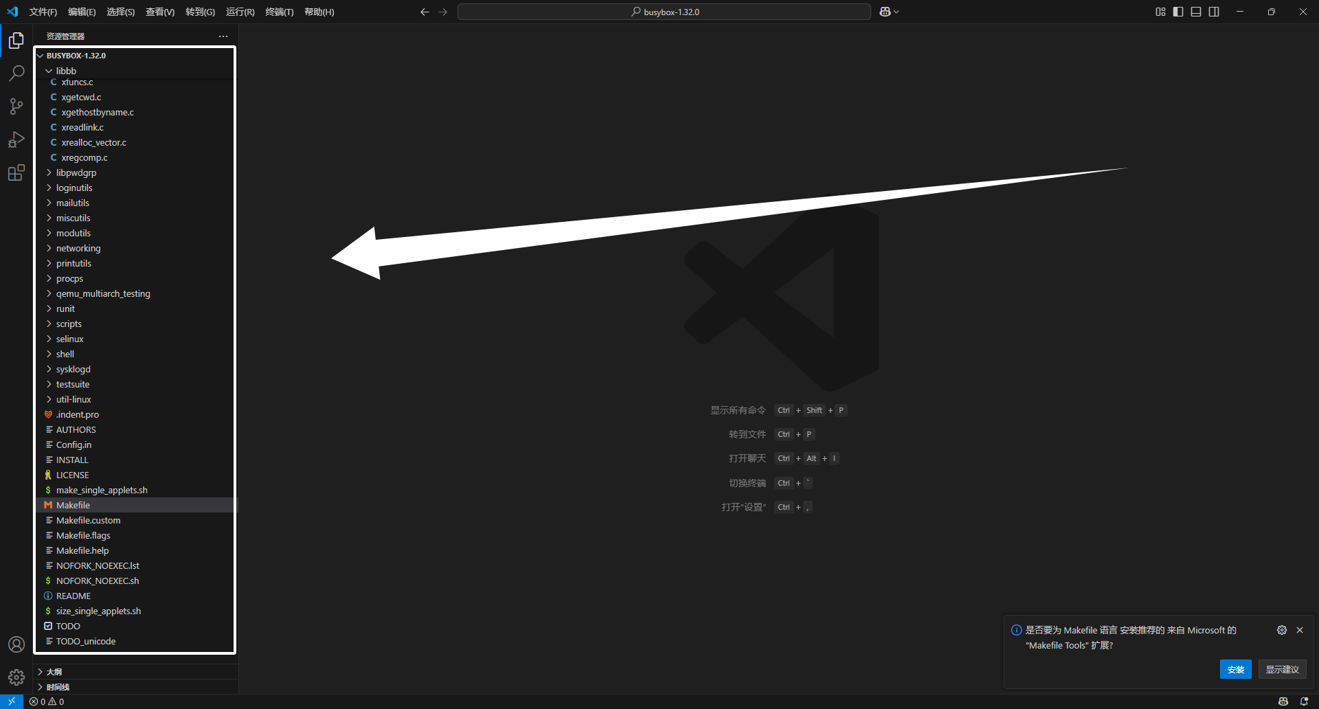Screen dimensions: 1319x709
Task: Open the 选择(S) menu
Action: (120, 12)
